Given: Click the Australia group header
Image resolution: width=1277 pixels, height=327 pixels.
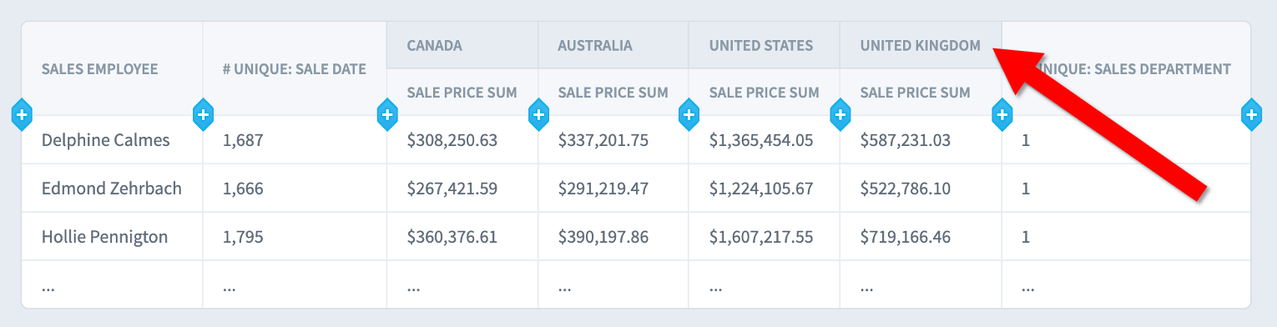Looking at the screenshot, I should 595,45.
